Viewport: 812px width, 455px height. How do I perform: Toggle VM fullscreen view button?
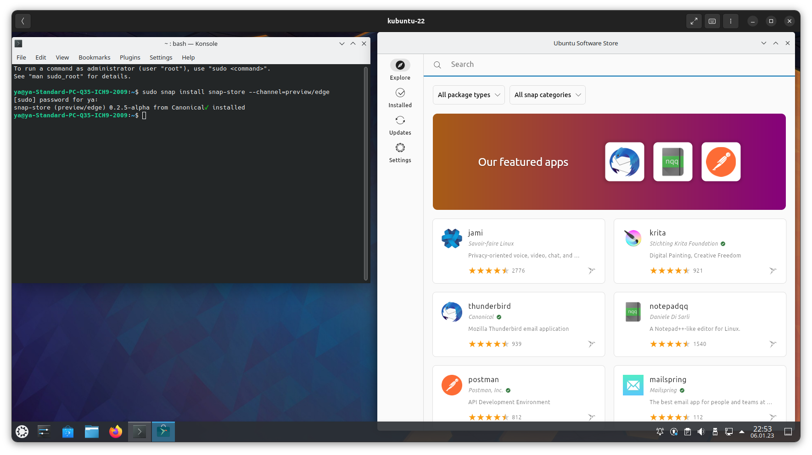[694, 21]
